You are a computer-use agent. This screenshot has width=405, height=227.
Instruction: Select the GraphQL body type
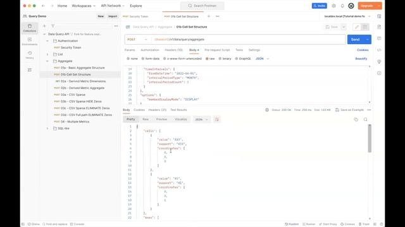point(243,59)
